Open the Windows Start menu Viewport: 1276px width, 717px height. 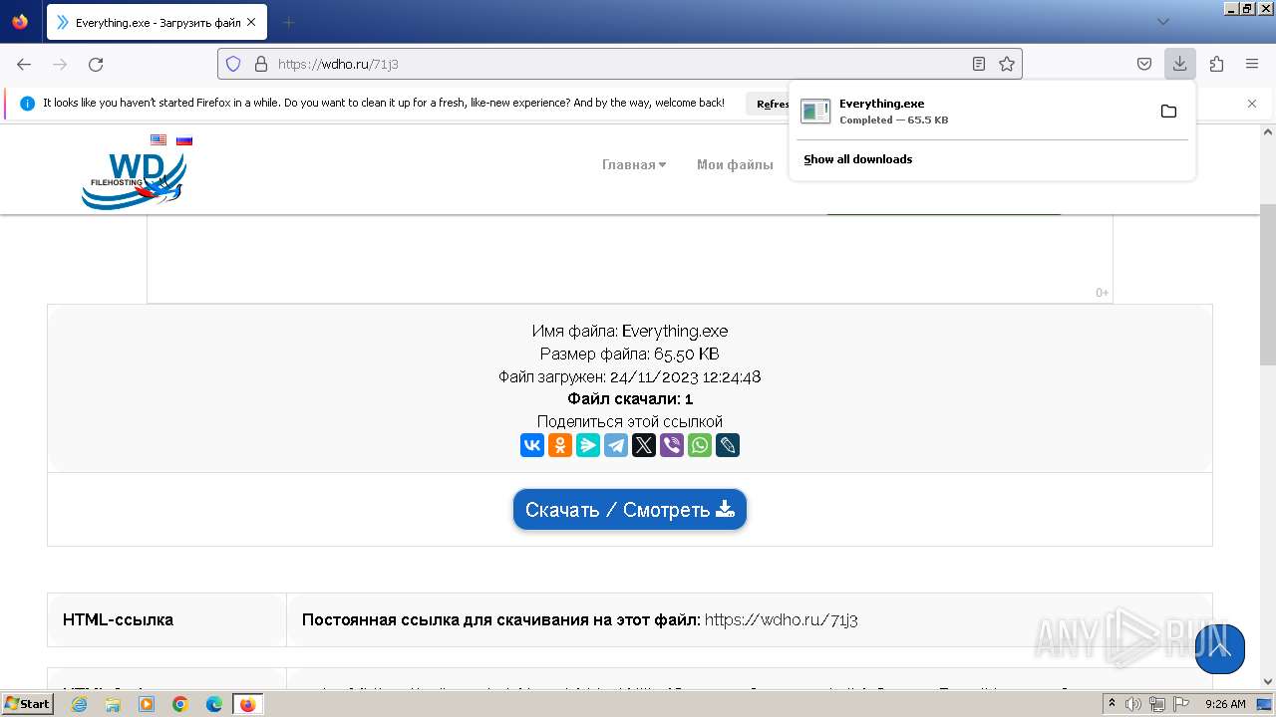tap(27, 704)
